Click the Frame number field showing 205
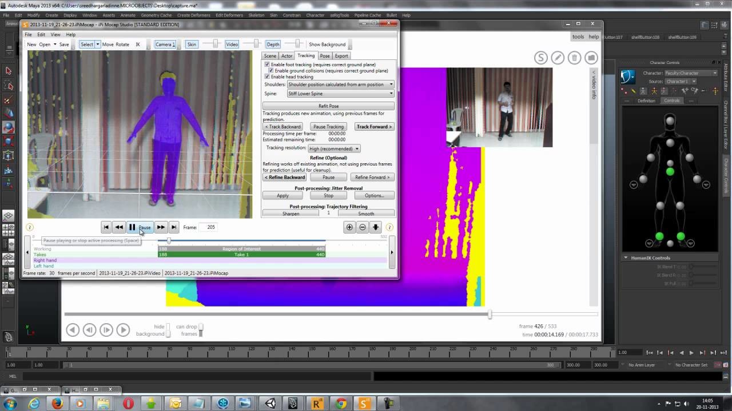 (209, 227)
